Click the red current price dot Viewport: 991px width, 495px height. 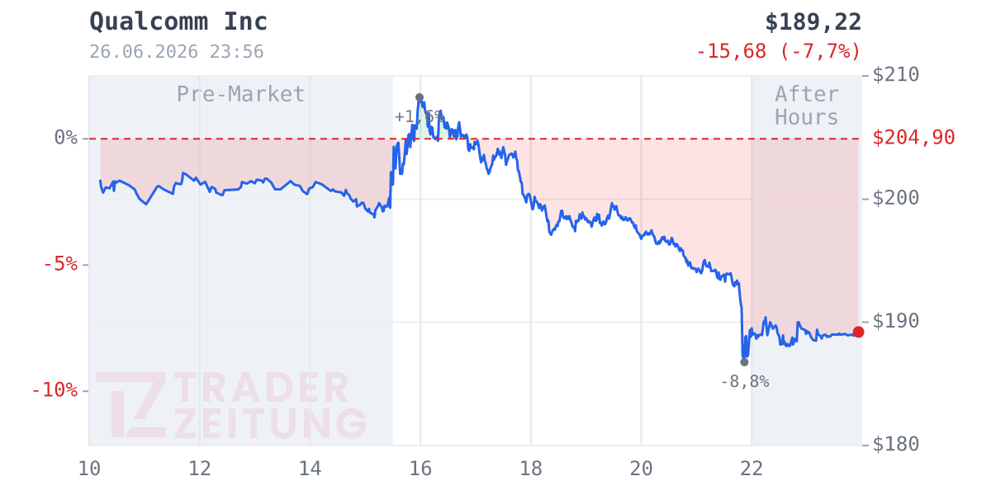pos(858,332)
